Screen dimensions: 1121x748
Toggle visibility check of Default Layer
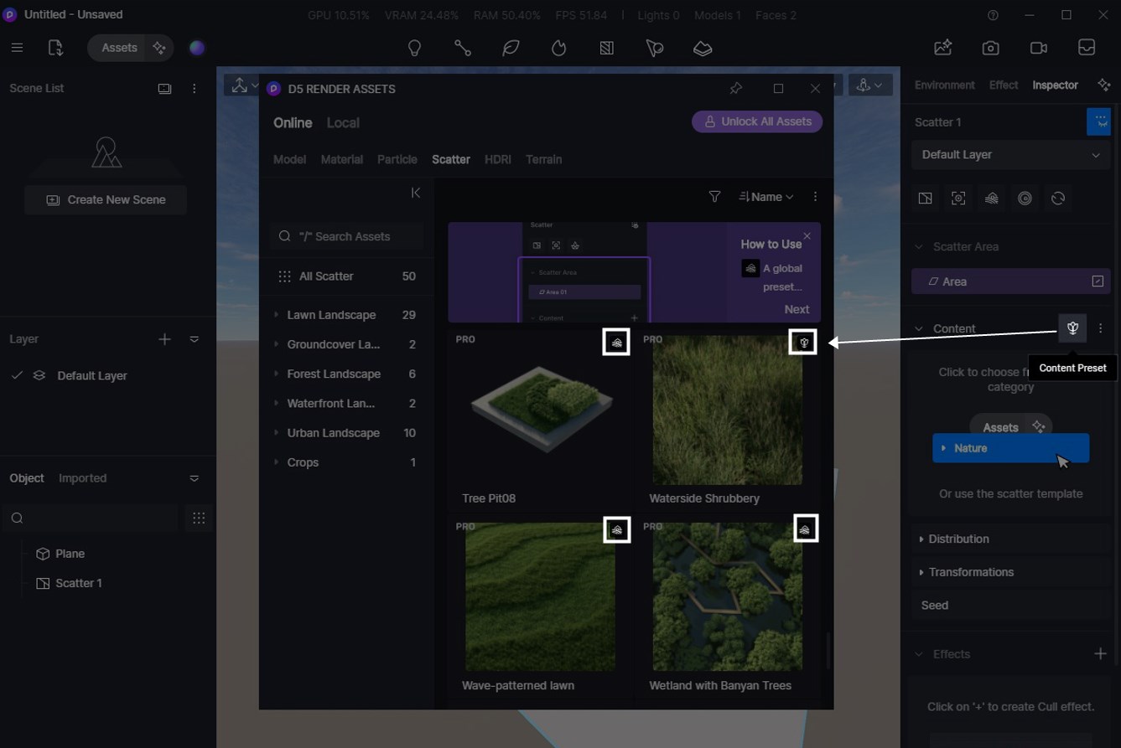17,375
